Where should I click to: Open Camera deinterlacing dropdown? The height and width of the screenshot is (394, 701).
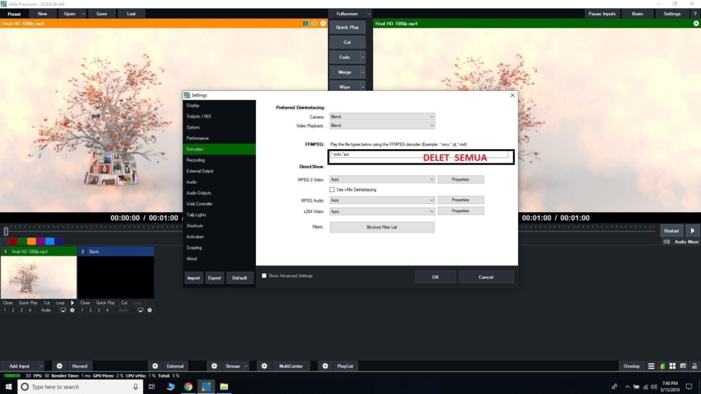point(382,116)
